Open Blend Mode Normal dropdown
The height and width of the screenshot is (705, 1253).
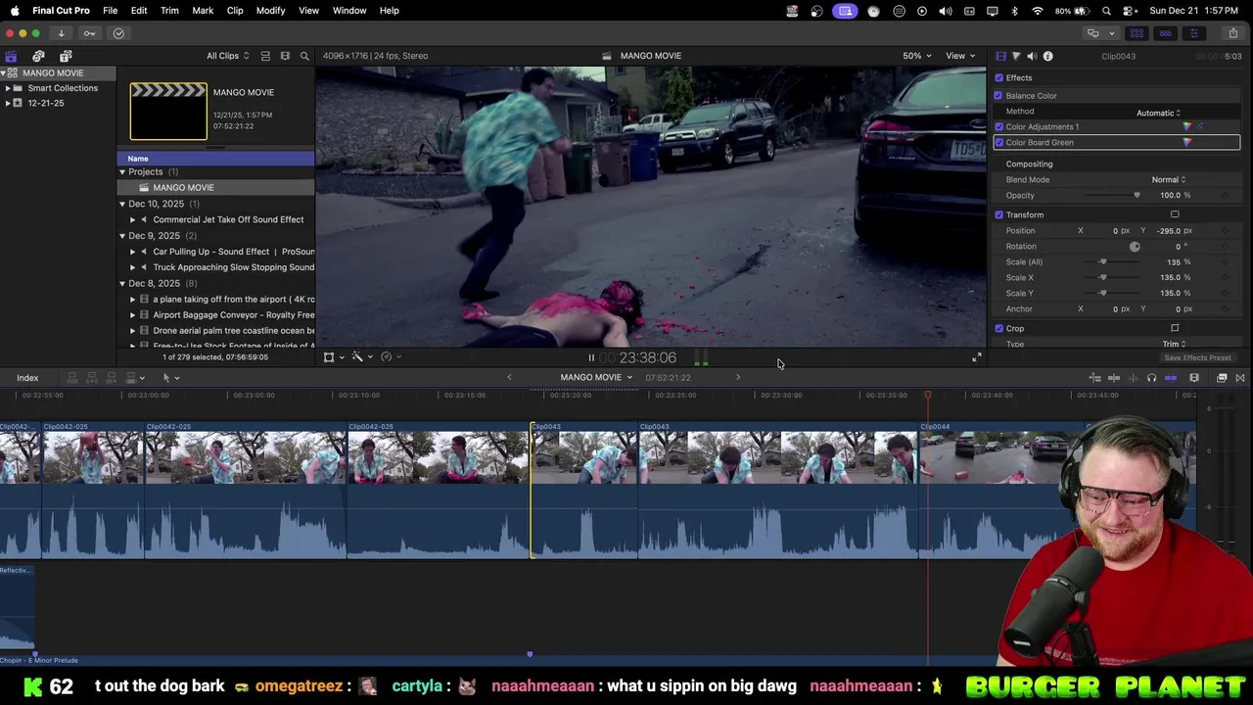(x=1169, y=179)
